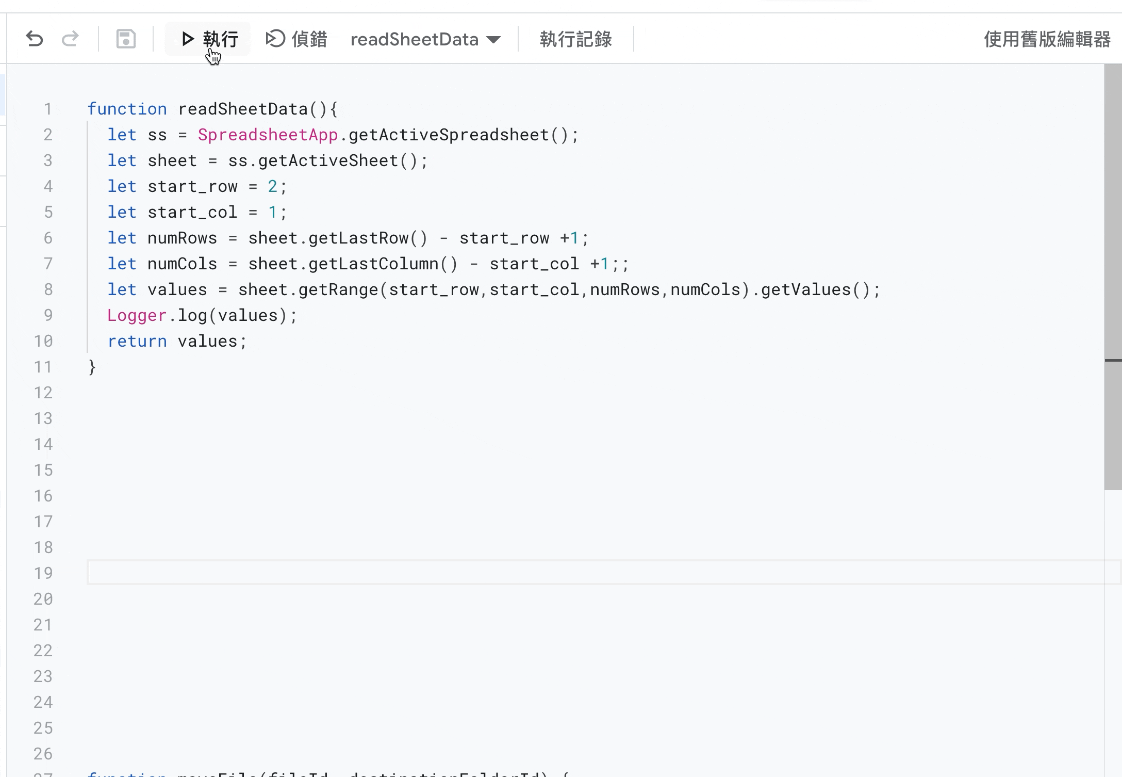Open the 執行記錄 execution log
1122x777 pixels.
click(575, 39)
